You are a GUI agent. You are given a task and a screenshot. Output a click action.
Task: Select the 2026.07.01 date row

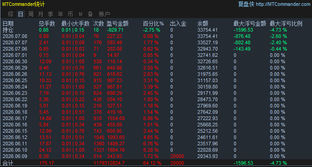click(15, 56)
